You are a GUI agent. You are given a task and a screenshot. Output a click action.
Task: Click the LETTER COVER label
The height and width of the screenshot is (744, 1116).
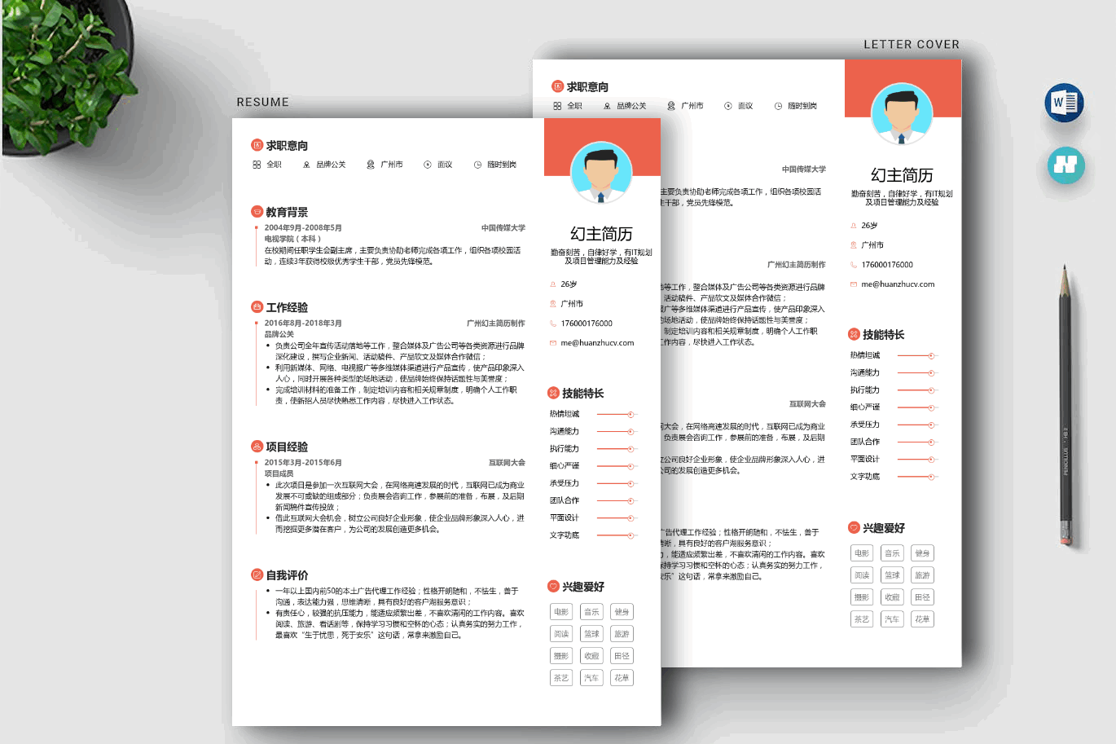click(x=912, y=45)
